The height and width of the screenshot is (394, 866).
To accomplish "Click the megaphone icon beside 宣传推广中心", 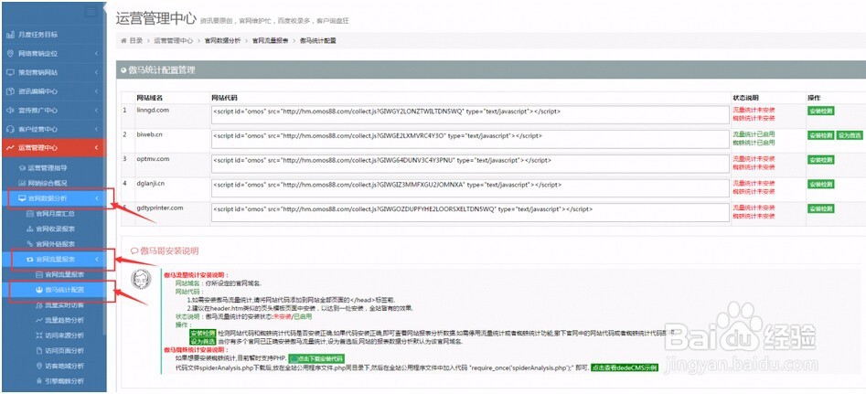I will tap(10, 110).
